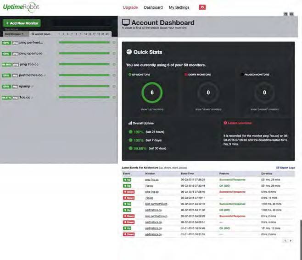Image resolution: width=302 pixels, height=260 pixels.
Task: Open ping 7co.cc monitor in sidebar
Action: [29, 65]
